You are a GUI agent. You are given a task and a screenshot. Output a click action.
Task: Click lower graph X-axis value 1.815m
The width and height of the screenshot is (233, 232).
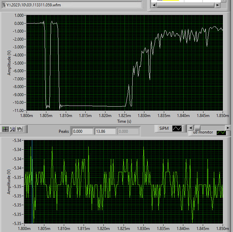click(84, 229)
